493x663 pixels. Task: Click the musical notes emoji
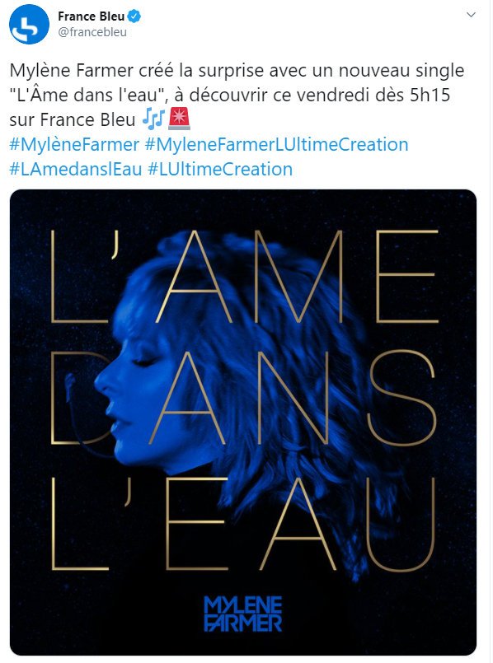pos(153,119)
